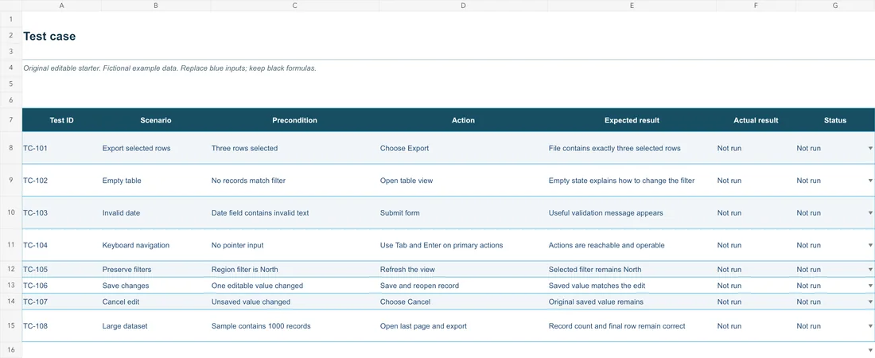Select cell 'Open table view'
The image size is (875, 358).
pos(463,181)
